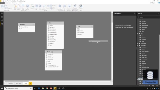
Task: Click the Windows taskbar search box
Action: pyautogui.click(x=18, y=88)
